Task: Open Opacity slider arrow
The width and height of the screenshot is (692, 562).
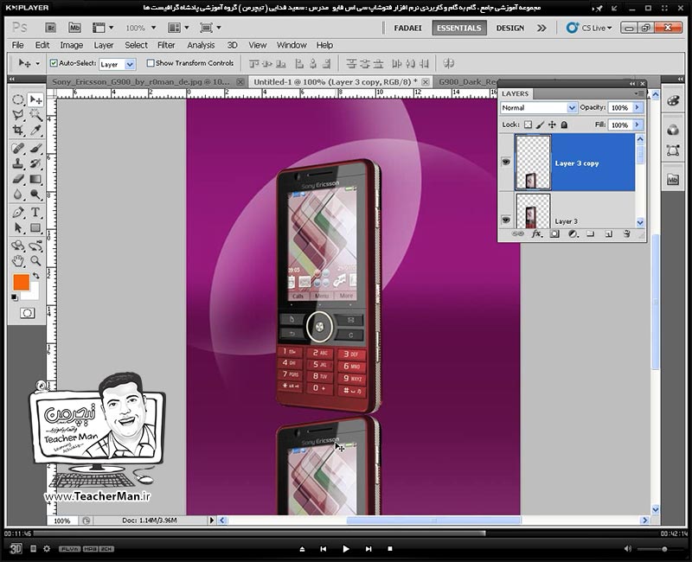Action: pos(638,107)
